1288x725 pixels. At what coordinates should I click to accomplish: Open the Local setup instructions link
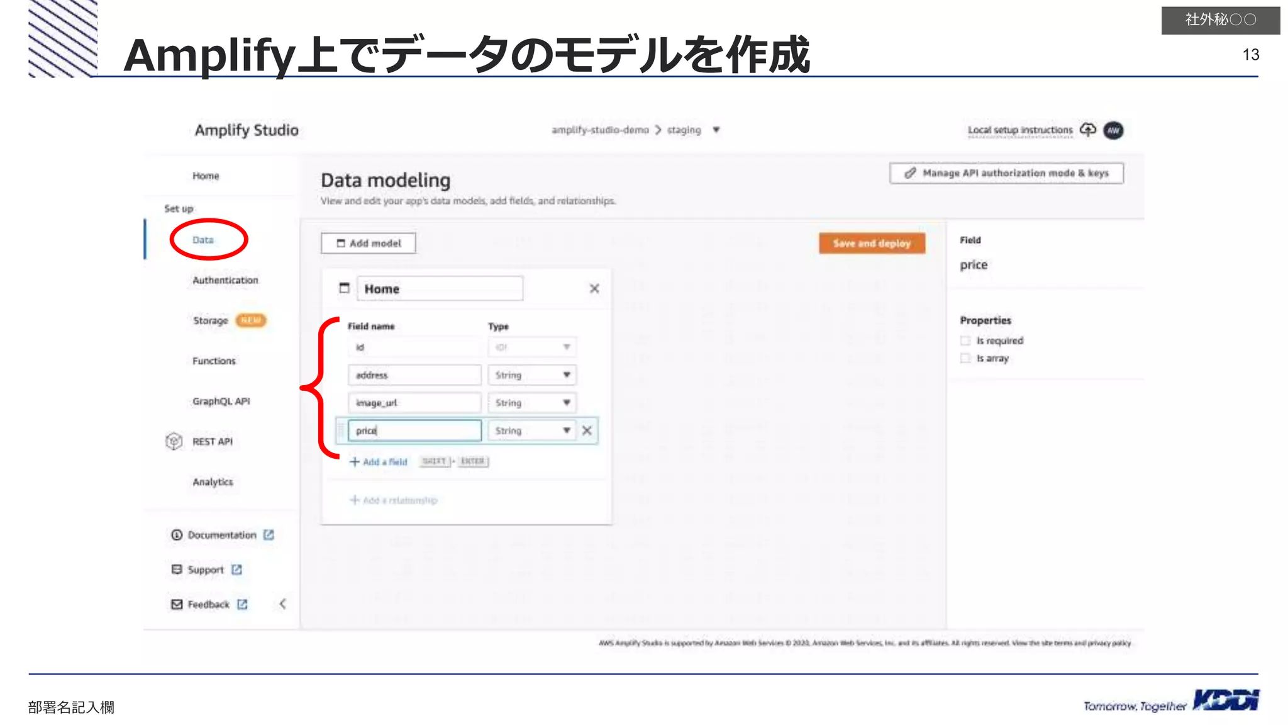(x=1020, y=130)
